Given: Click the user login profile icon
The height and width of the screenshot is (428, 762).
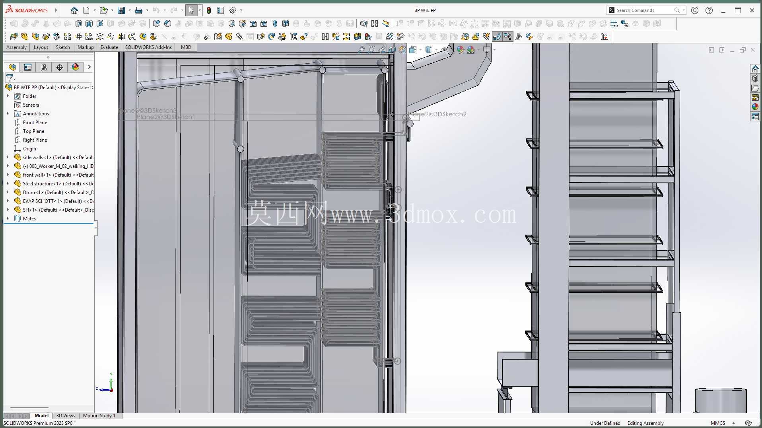Looking at the screenshot, I should point(695,10).
